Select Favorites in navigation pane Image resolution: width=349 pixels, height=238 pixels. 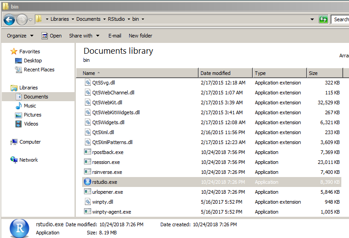tap(30, 51)
